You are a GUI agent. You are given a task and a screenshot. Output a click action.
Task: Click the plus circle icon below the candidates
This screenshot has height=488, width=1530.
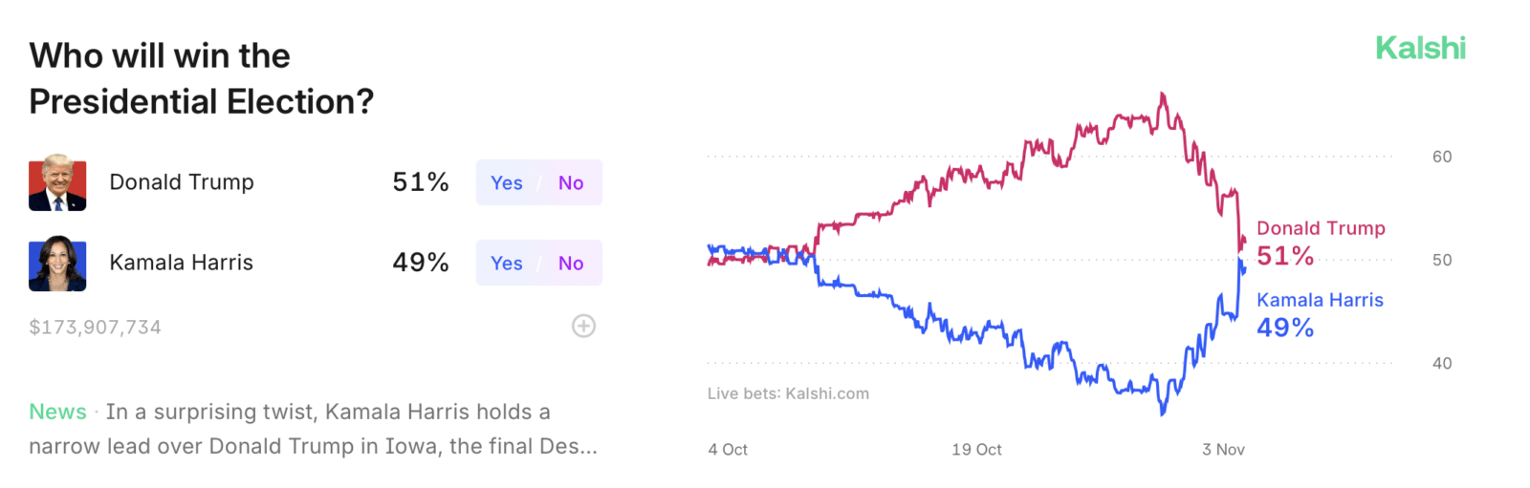point(583,327)
